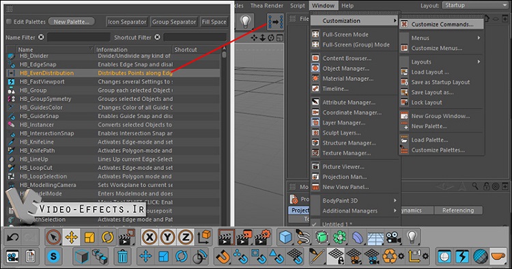Click the Name Filter input field
This screenshot has height=269, width=512.
79,38
